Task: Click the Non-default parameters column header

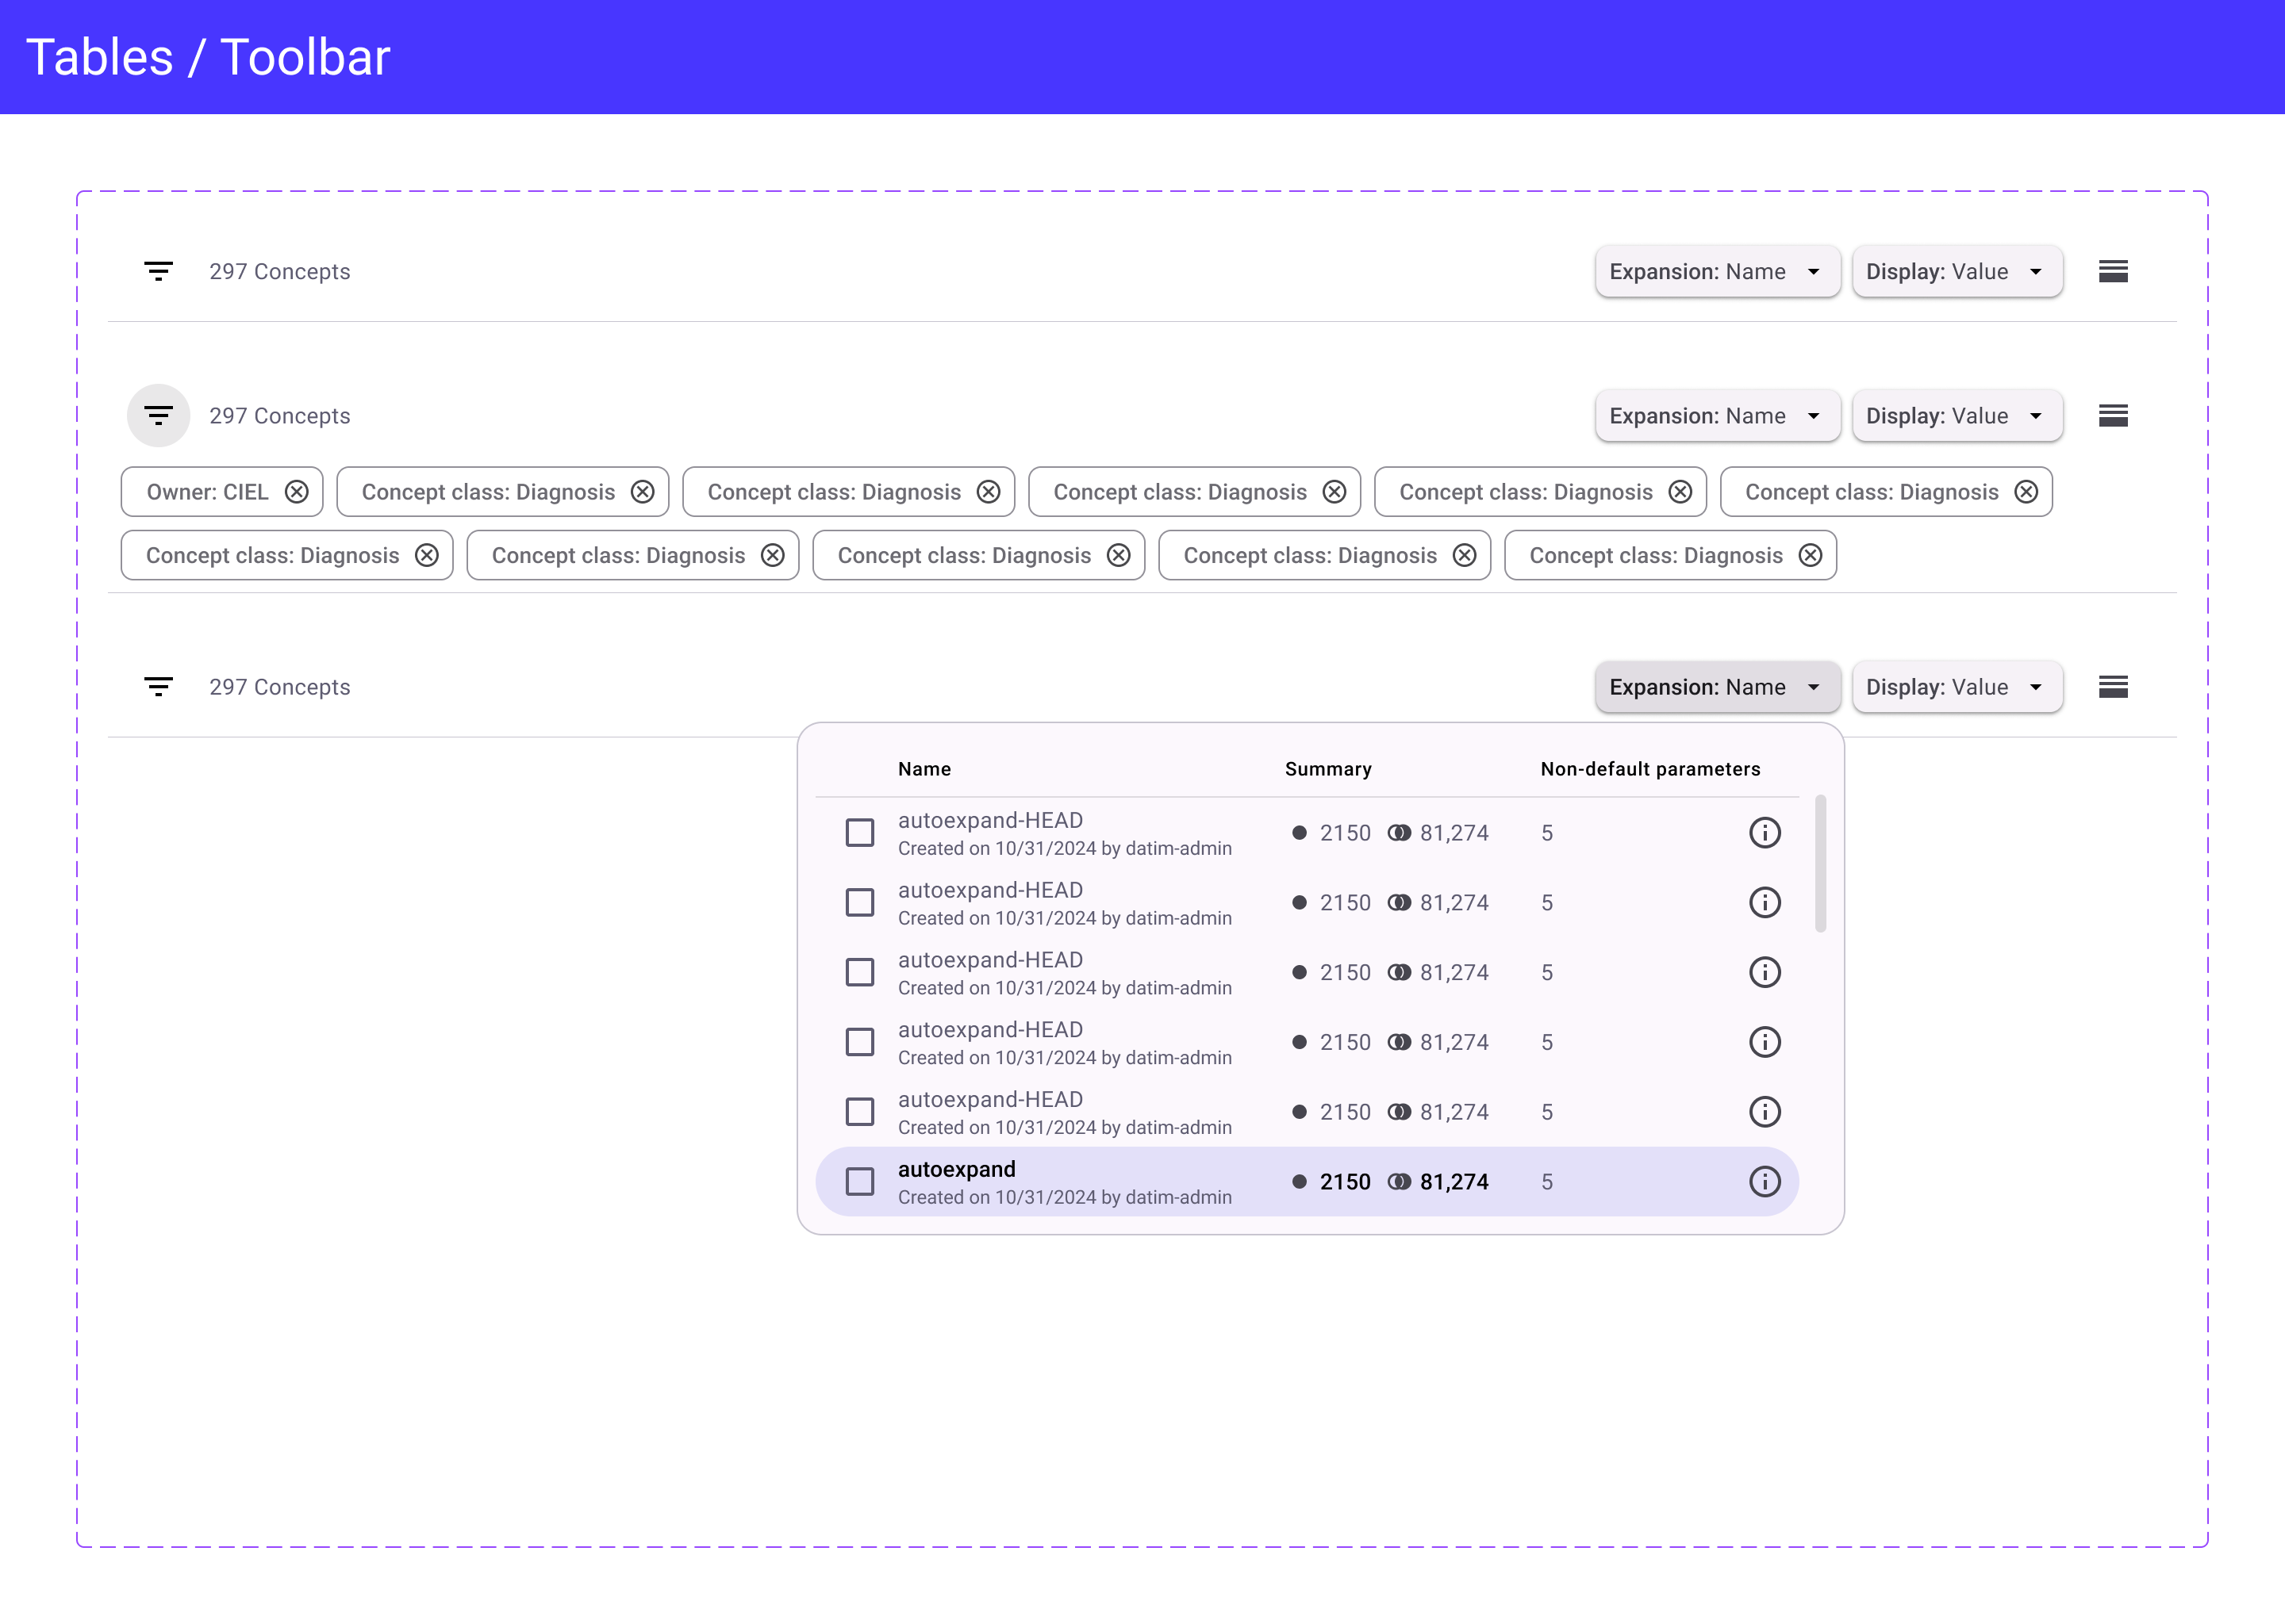Action: click(1649, 769)
